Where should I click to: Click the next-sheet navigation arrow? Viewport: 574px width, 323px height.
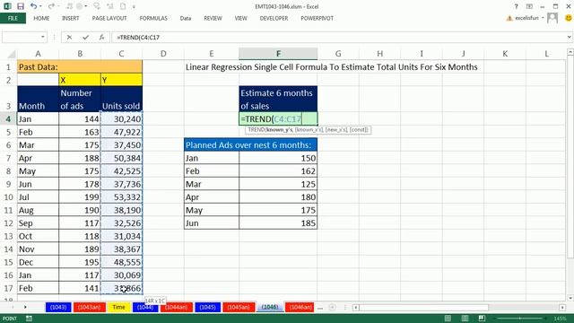point(25,307)
